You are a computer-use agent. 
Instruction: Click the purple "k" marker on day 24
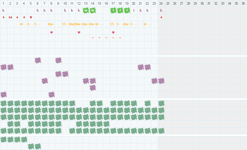coord(161,10)
